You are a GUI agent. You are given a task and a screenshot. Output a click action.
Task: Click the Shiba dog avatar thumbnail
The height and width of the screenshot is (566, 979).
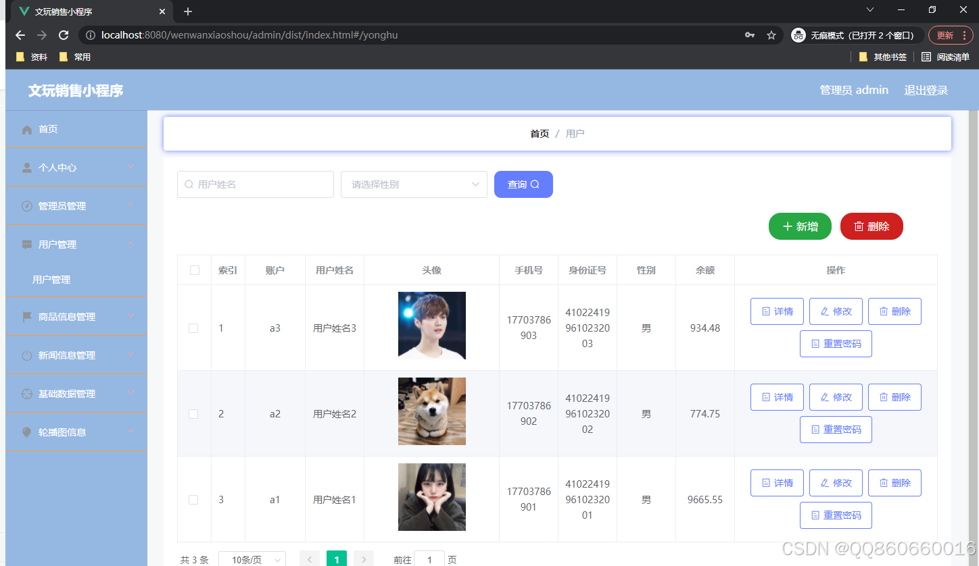click(432, 411)
